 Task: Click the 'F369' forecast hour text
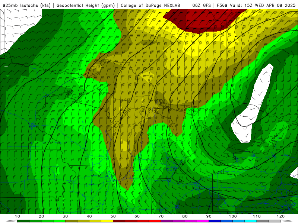click(222, 6)
